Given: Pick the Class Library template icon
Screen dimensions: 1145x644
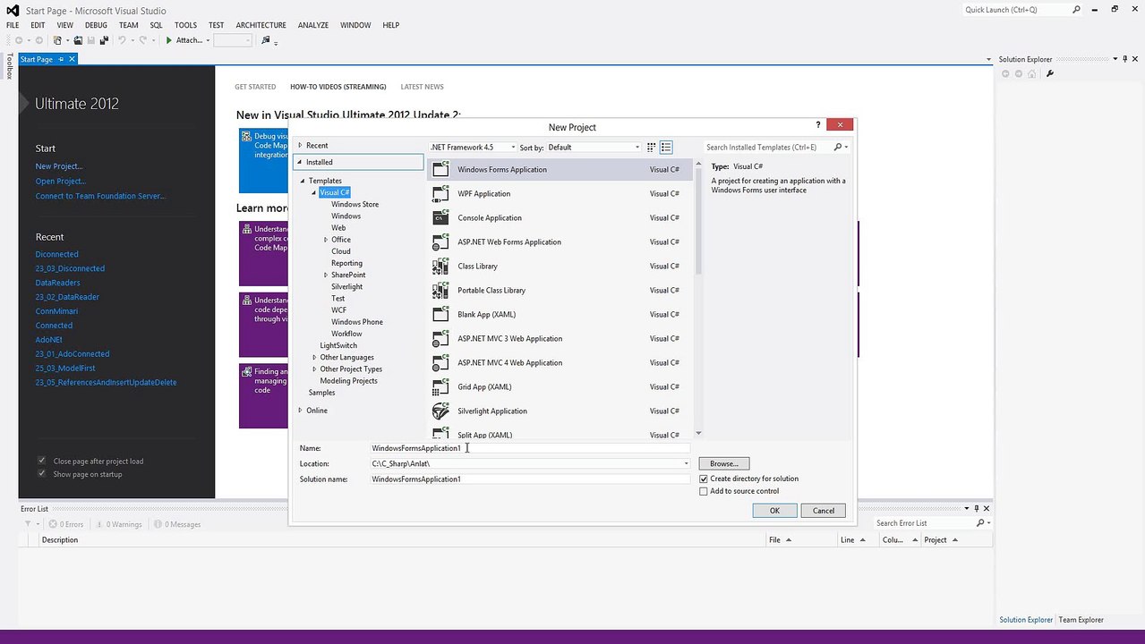Looking at the screenshot, I should tap(440, 266).
